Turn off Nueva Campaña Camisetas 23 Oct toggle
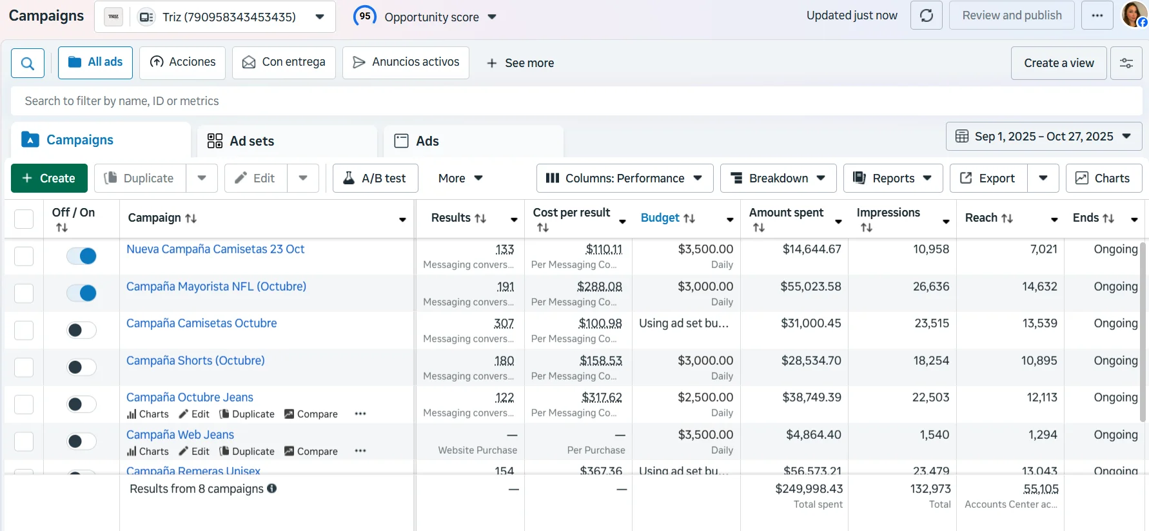 click(82, 256)
